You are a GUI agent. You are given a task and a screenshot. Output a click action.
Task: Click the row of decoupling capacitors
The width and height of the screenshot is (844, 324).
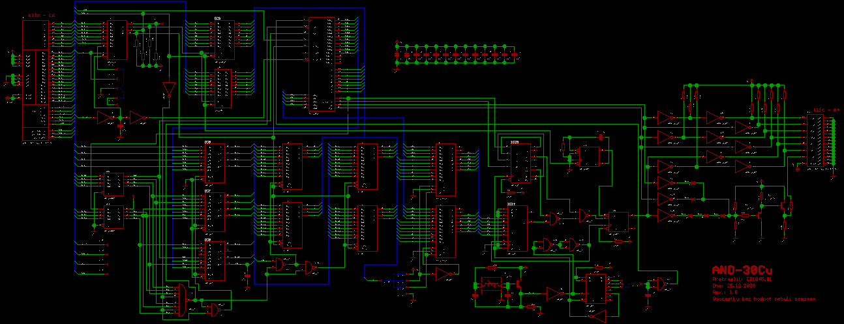(455, 54)
